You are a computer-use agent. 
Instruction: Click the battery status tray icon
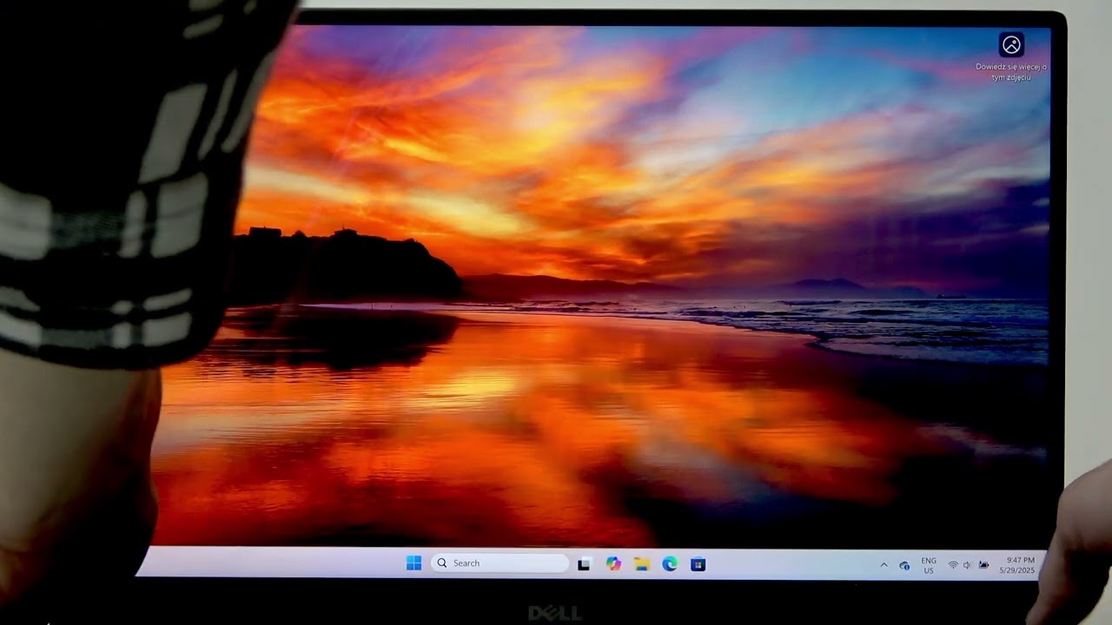(x=983, y=566)
